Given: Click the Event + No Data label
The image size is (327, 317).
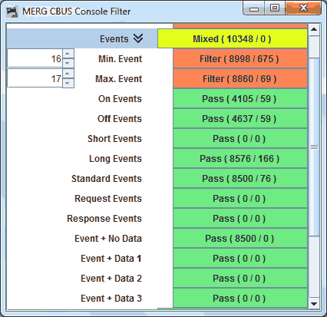Looking at the screenshot, I should pos(108,239).
